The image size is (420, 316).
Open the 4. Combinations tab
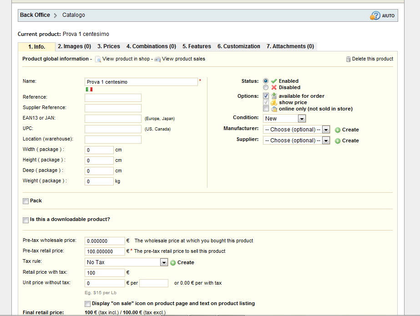(x=151, y=46)
